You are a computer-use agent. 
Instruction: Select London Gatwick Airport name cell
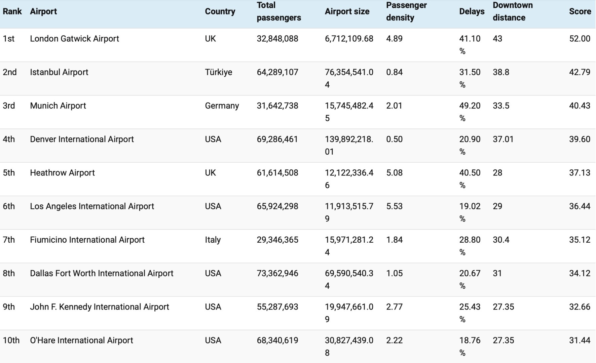74,39
